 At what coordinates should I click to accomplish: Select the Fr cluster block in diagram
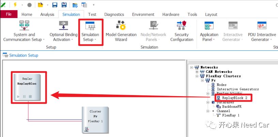point(95,119)
